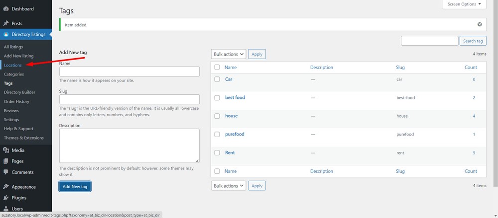Screen dimensions: 498x218
Task: Check the box for the Rent tag
Action: [x=217, y=153]
